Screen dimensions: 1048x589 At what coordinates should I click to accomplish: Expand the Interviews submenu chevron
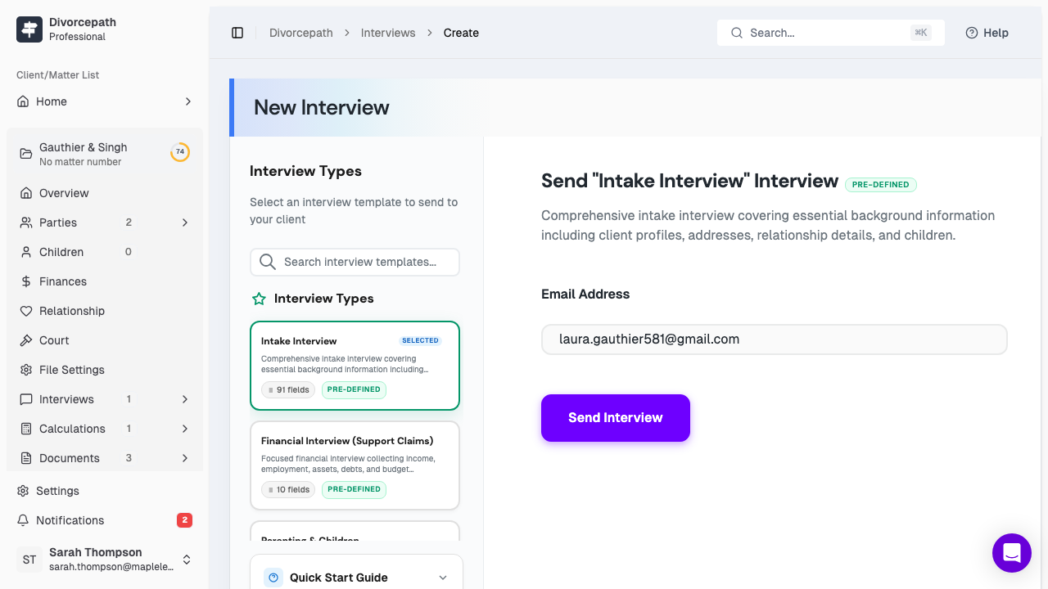(185, 399)
